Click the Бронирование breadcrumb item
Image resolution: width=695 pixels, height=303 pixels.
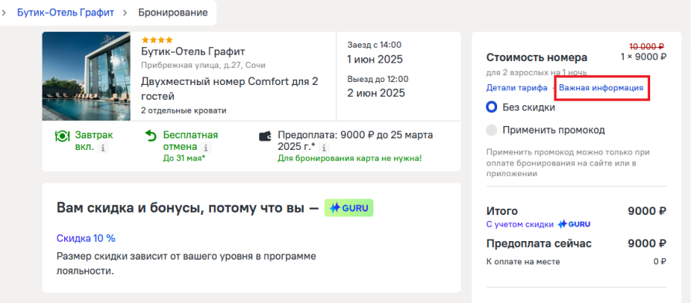(173, 12)
